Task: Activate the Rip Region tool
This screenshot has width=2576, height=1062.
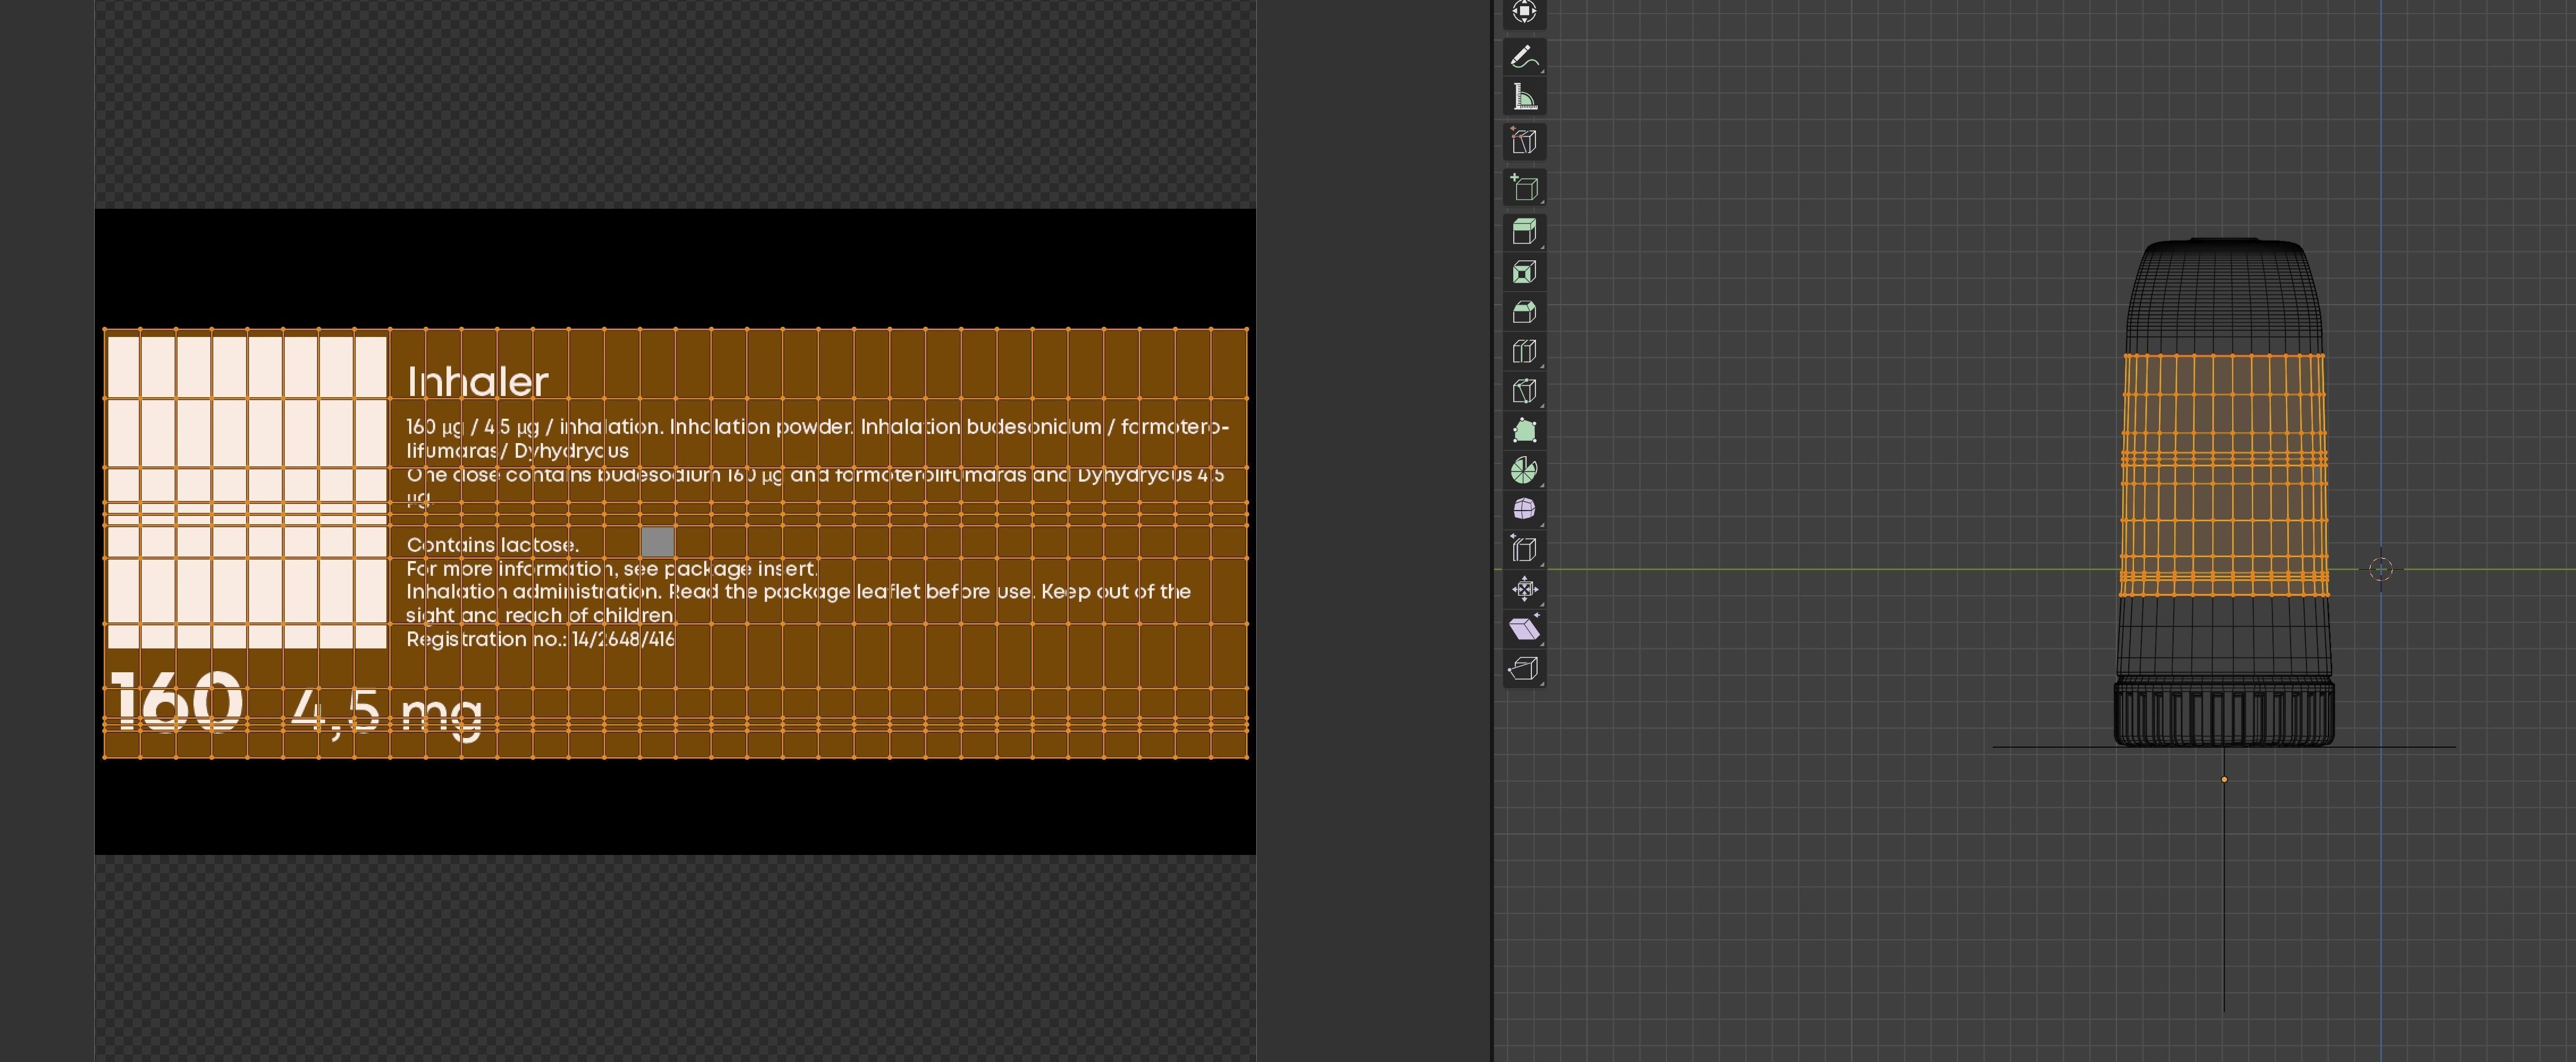Action: coord(1524,668)
